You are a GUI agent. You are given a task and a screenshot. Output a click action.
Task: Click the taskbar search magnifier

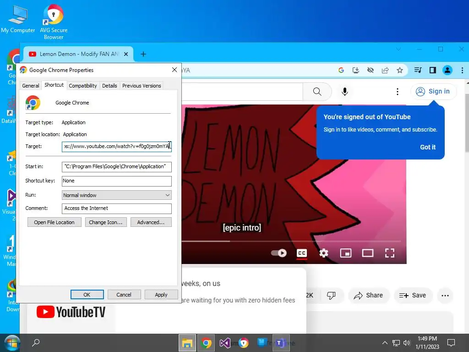click(36, 342)
